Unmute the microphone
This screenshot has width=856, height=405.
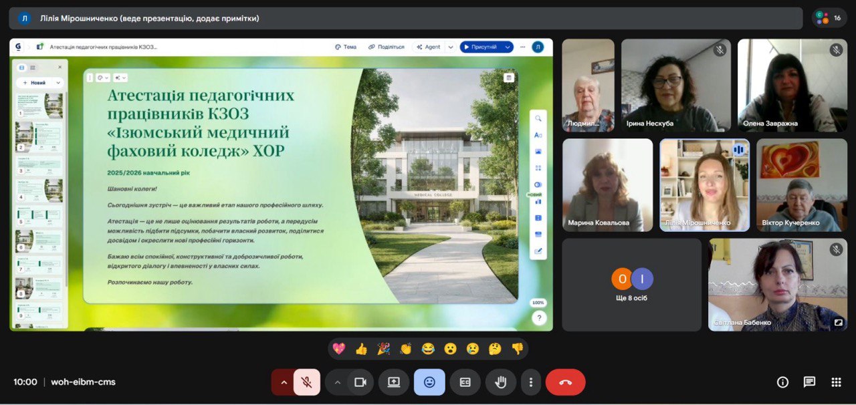pyautogui.click(x=307, y=382)
